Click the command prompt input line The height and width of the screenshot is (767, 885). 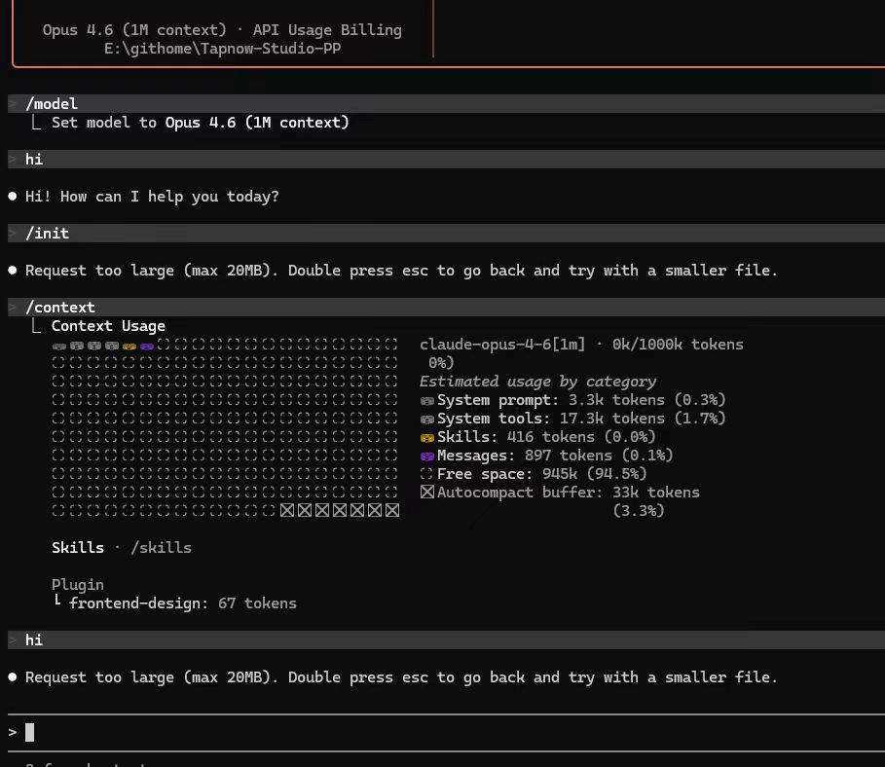[446, 733]
